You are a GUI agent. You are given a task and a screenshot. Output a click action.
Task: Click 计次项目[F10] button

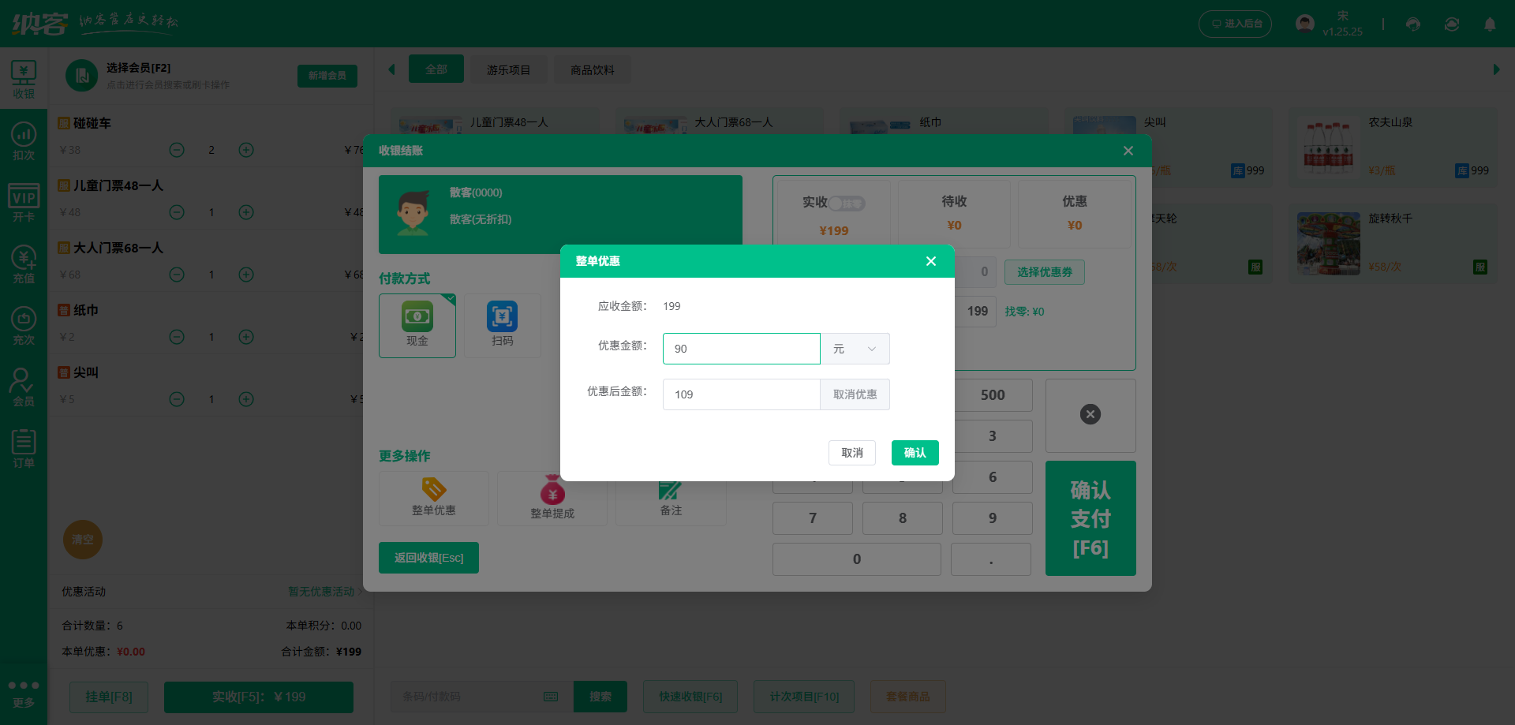(x=804, y=697)
